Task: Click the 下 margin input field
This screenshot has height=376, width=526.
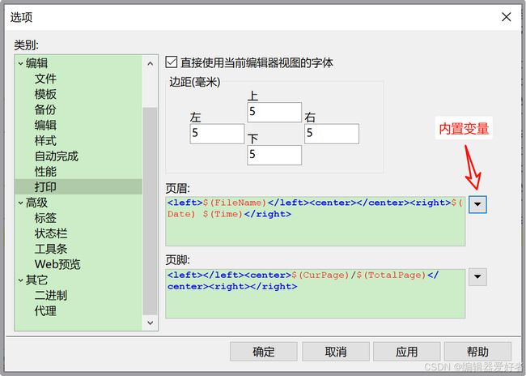Action: pos(274,155)
